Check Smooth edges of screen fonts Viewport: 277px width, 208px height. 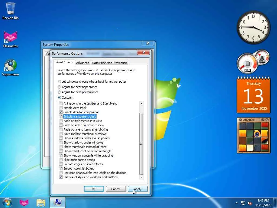point(61,164)
